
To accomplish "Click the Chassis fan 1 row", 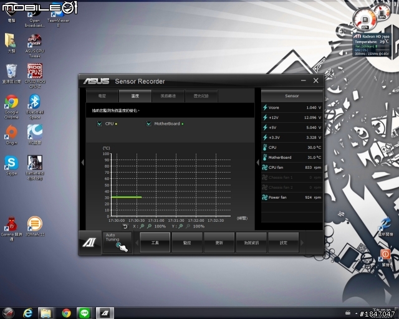I will (292, 178).
